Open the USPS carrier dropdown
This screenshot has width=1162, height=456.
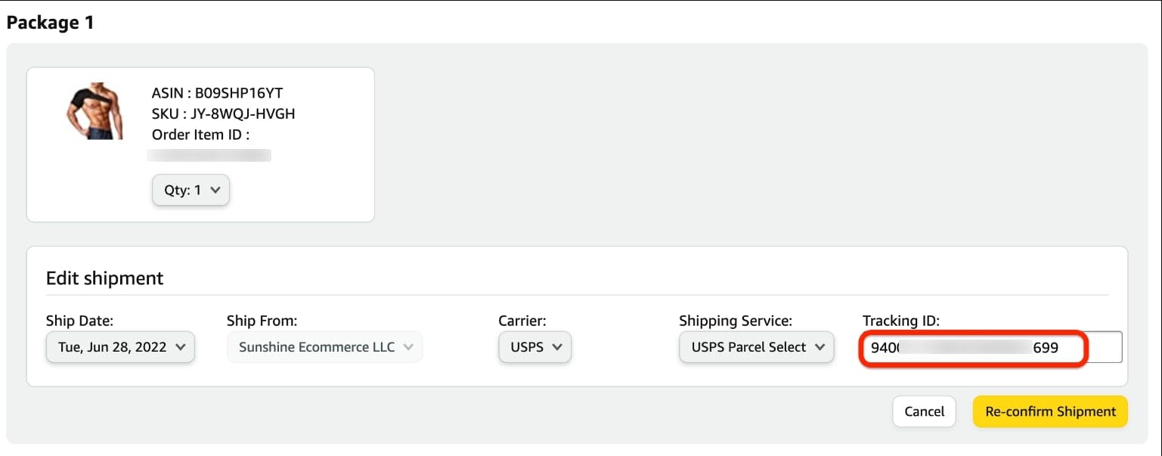click(535, 347)
